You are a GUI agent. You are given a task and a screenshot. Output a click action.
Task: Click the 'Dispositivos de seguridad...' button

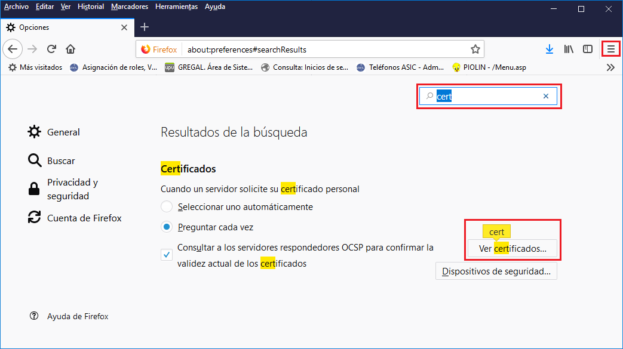tap(496, 271)
